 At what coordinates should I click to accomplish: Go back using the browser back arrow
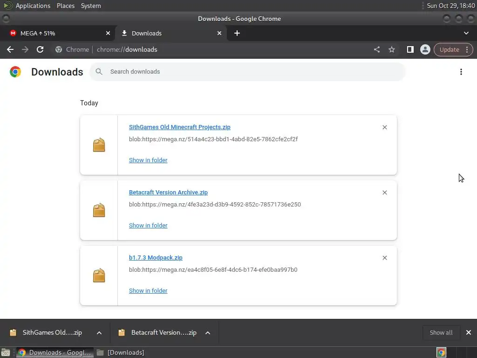tap(10, 49)
